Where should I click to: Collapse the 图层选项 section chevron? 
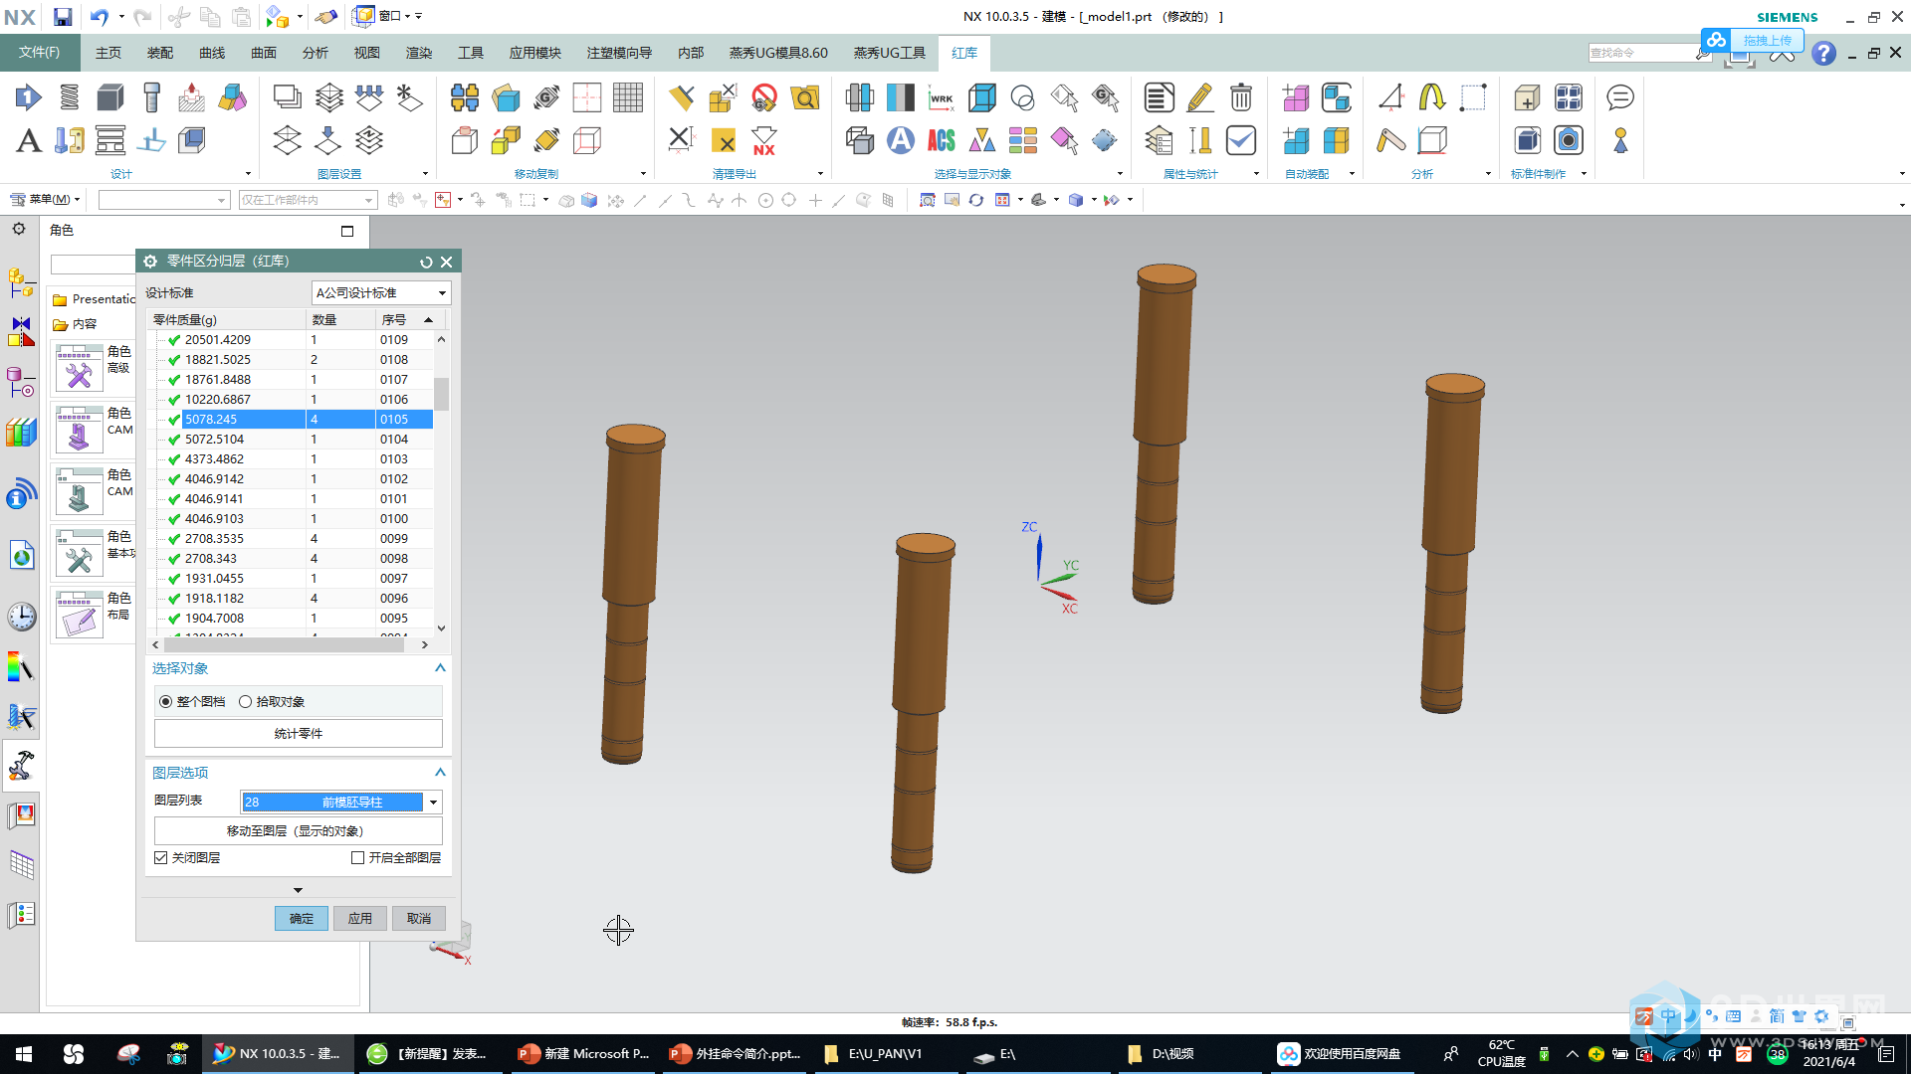(x=440, y=773)
